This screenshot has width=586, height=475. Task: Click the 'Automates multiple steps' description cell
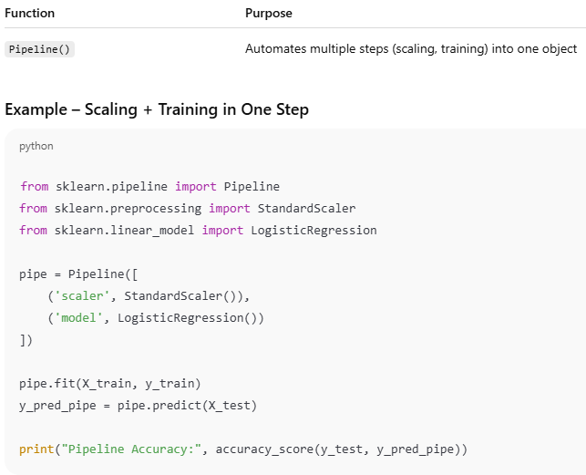tap(411, 49)
